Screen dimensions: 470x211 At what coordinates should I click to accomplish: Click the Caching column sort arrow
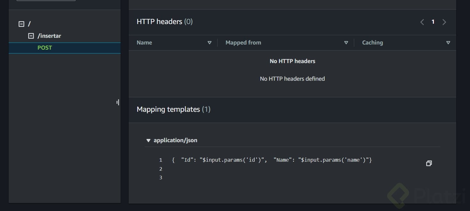coord(448,43)
